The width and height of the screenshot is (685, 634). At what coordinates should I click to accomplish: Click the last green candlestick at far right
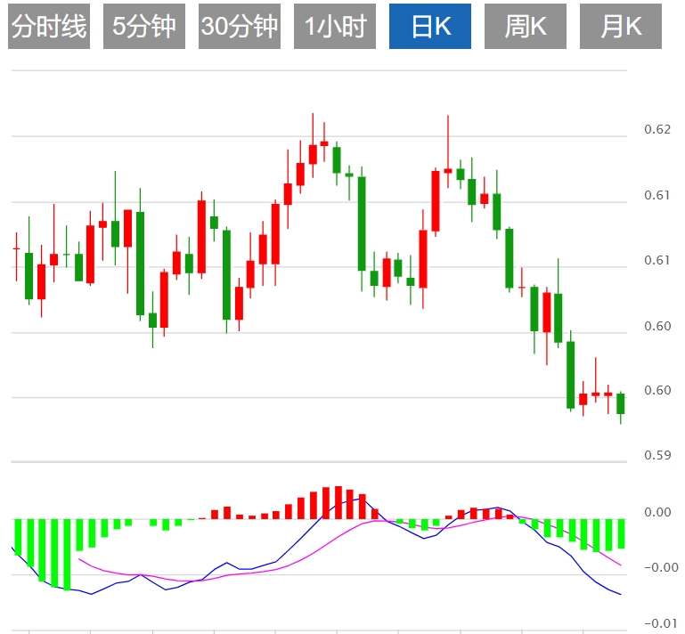[621, 403]
